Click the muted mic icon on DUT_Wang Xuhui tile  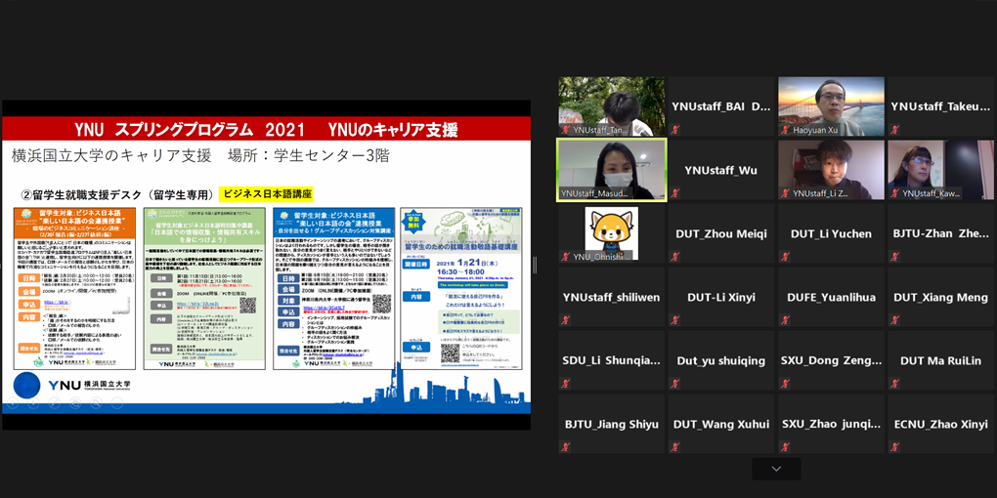click(675, 447)
